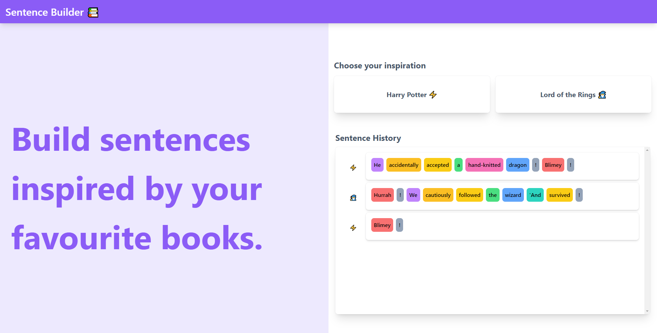Click the wizard emoji inside the Lord of the Rings card
The width and height of the screenshot is (657, 333).
(x=602, y=95)
